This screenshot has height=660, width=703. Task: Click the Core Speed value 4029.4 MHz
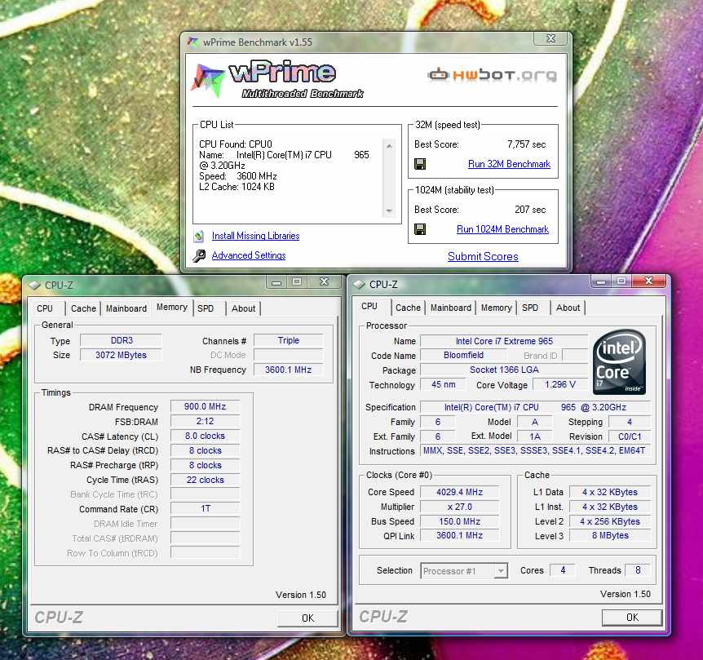[x=459, y=492]
